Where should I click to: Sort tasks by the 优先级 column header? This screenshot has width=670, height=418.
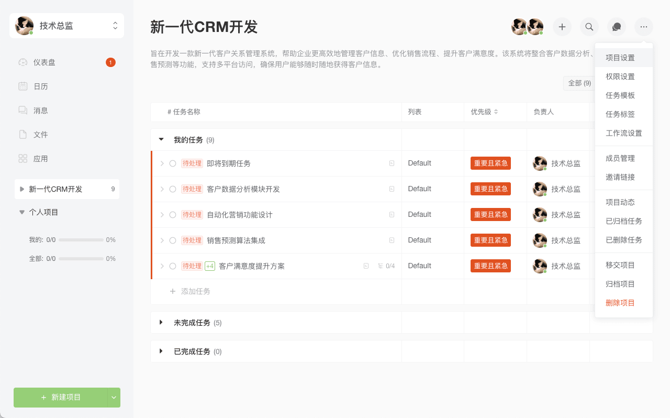[x=484, y=112]
